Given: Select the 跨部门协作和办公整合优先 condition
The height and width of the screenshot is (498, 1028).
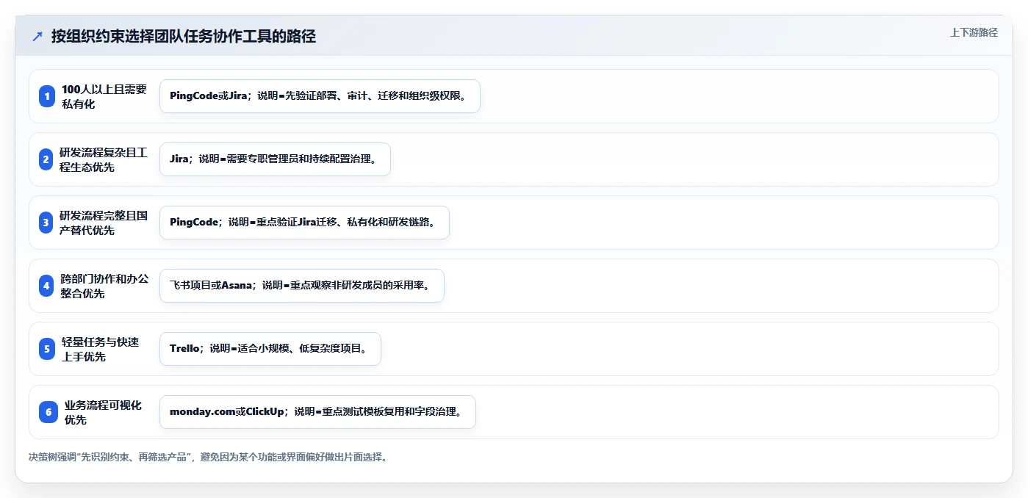Looking at the screenshot, I should coord(104,286).
